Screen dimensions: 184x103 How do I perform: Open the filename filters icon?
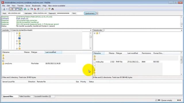coord(43,9)
